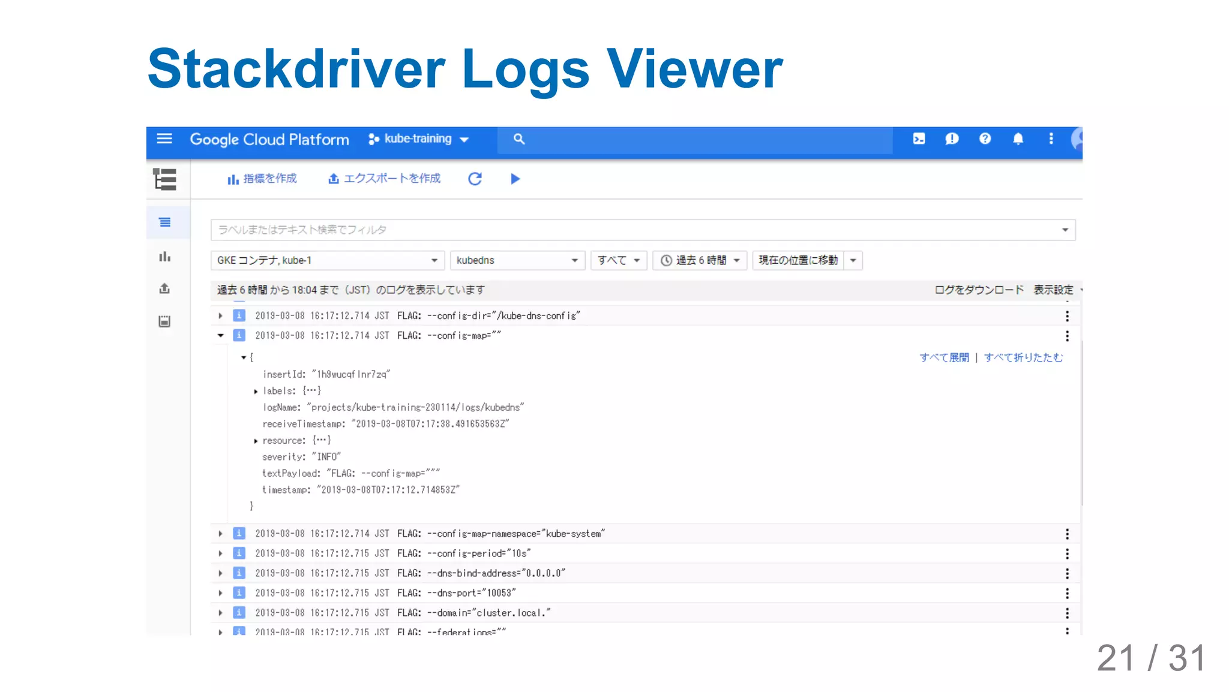
Task: Click 指標を作成 (create metric)
Action: 262,179
